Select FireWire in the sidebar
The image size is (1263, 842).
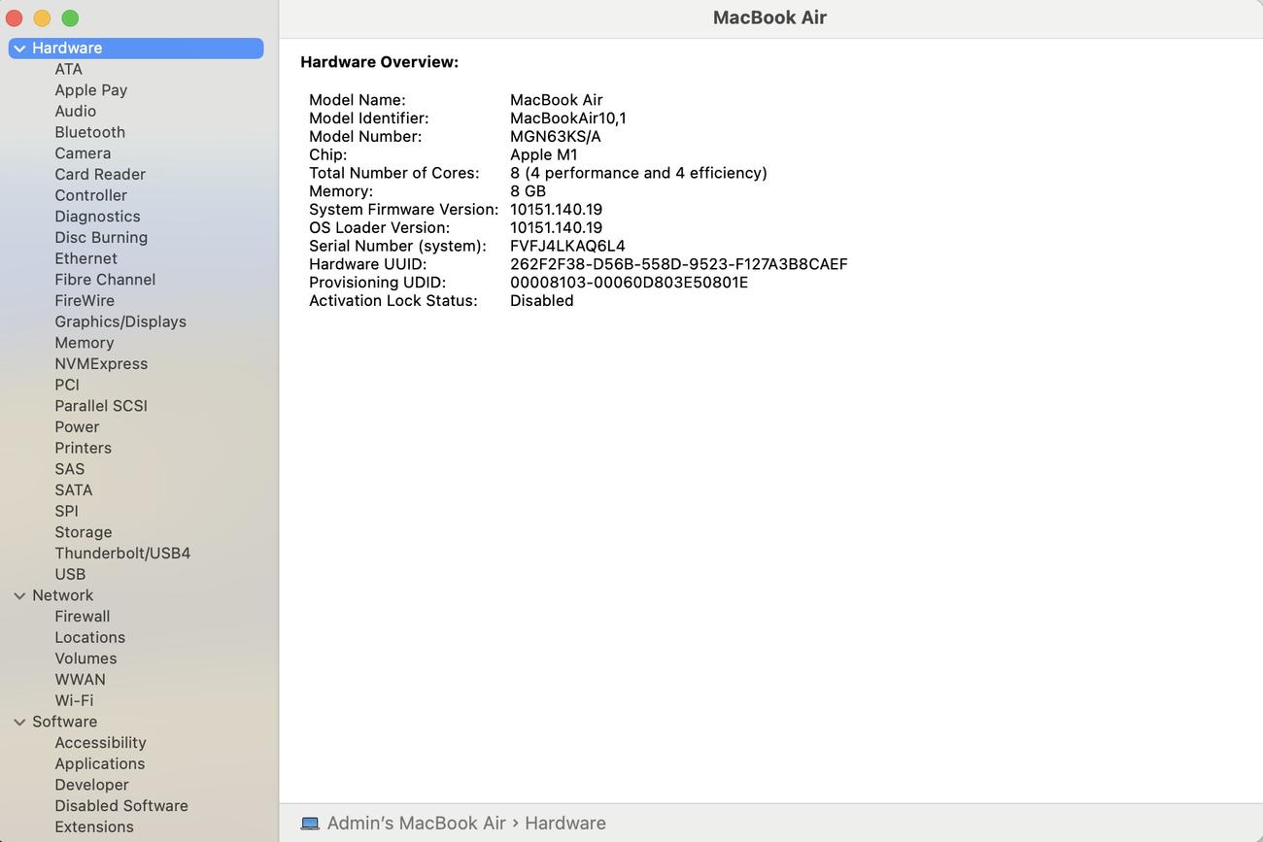[85, 300]
